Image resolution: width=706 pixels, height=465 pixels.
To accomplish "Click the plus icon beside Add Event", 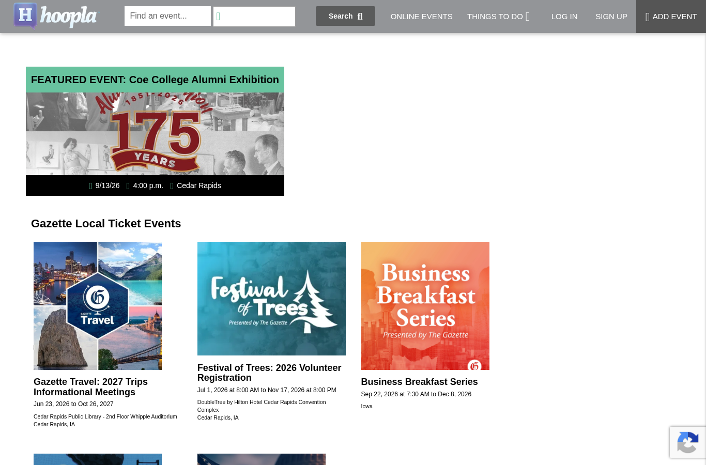I will 648,17.
